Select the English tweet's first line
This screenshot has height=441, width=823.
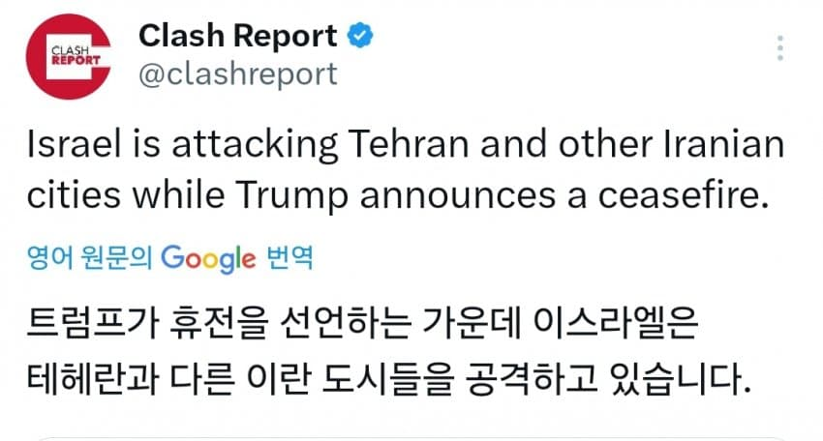(x=405, y=144)
